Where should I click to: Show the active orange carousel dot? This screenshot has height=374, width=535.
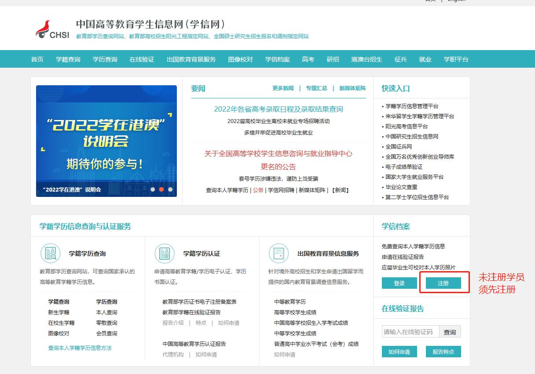[161, 189]
